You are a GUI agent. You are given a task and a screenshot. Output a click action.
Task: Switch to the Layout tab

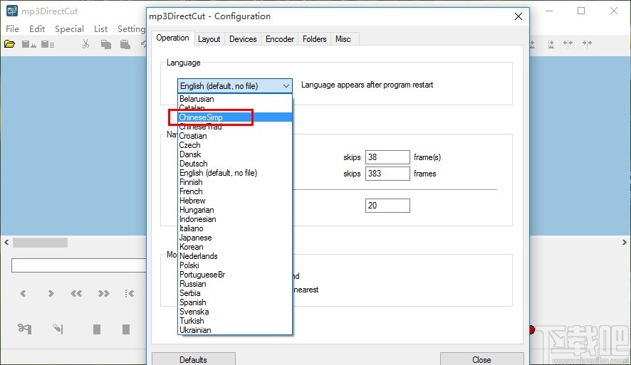pyautogui.click(x=209, y=39)
